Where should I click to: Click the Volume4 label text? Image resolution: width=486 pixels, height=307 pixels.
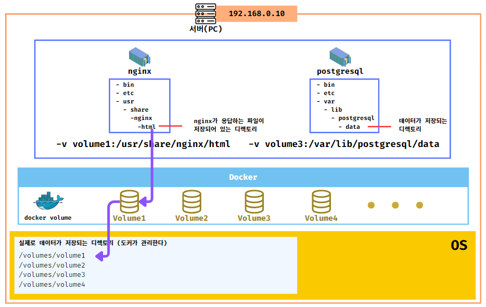[321, 218]
